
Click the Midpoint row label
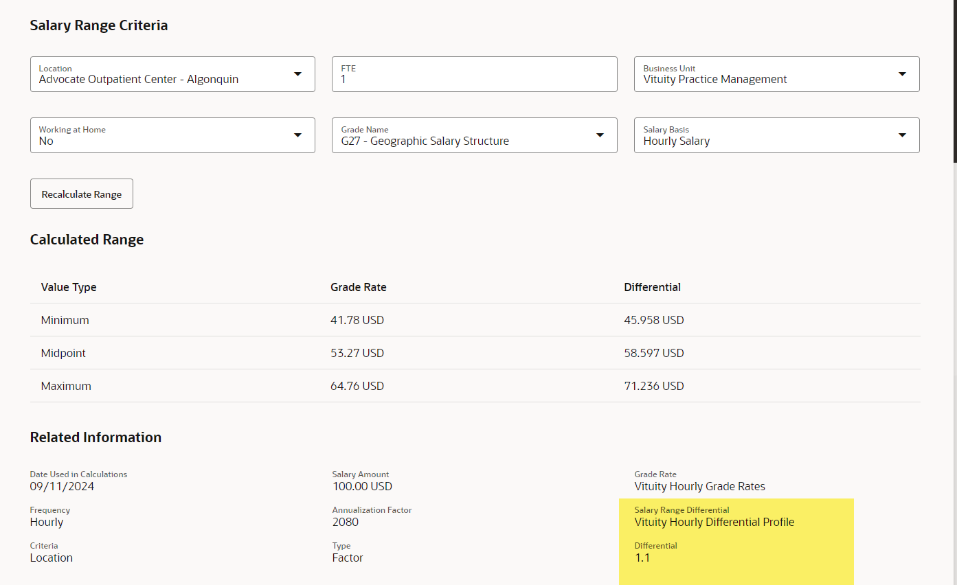point(63,353)
